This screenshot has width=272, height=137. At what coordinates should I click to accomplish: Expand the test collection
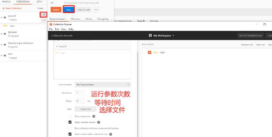[2, 56]
